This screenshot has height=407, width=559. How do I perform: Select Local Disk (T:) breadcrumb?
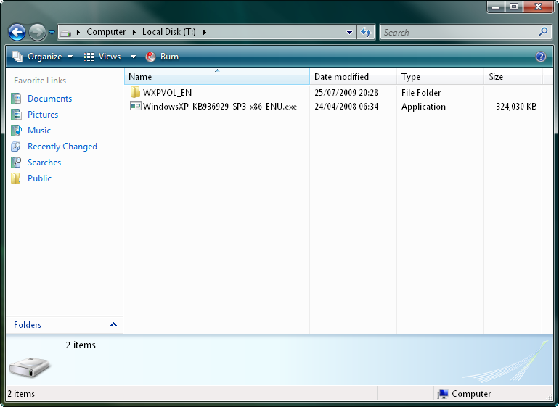click(x=168, y=32)
